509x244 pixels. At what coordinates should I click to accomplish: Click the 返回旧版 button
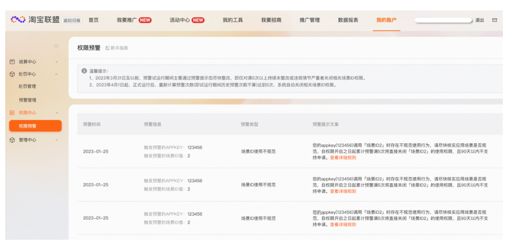72,20
